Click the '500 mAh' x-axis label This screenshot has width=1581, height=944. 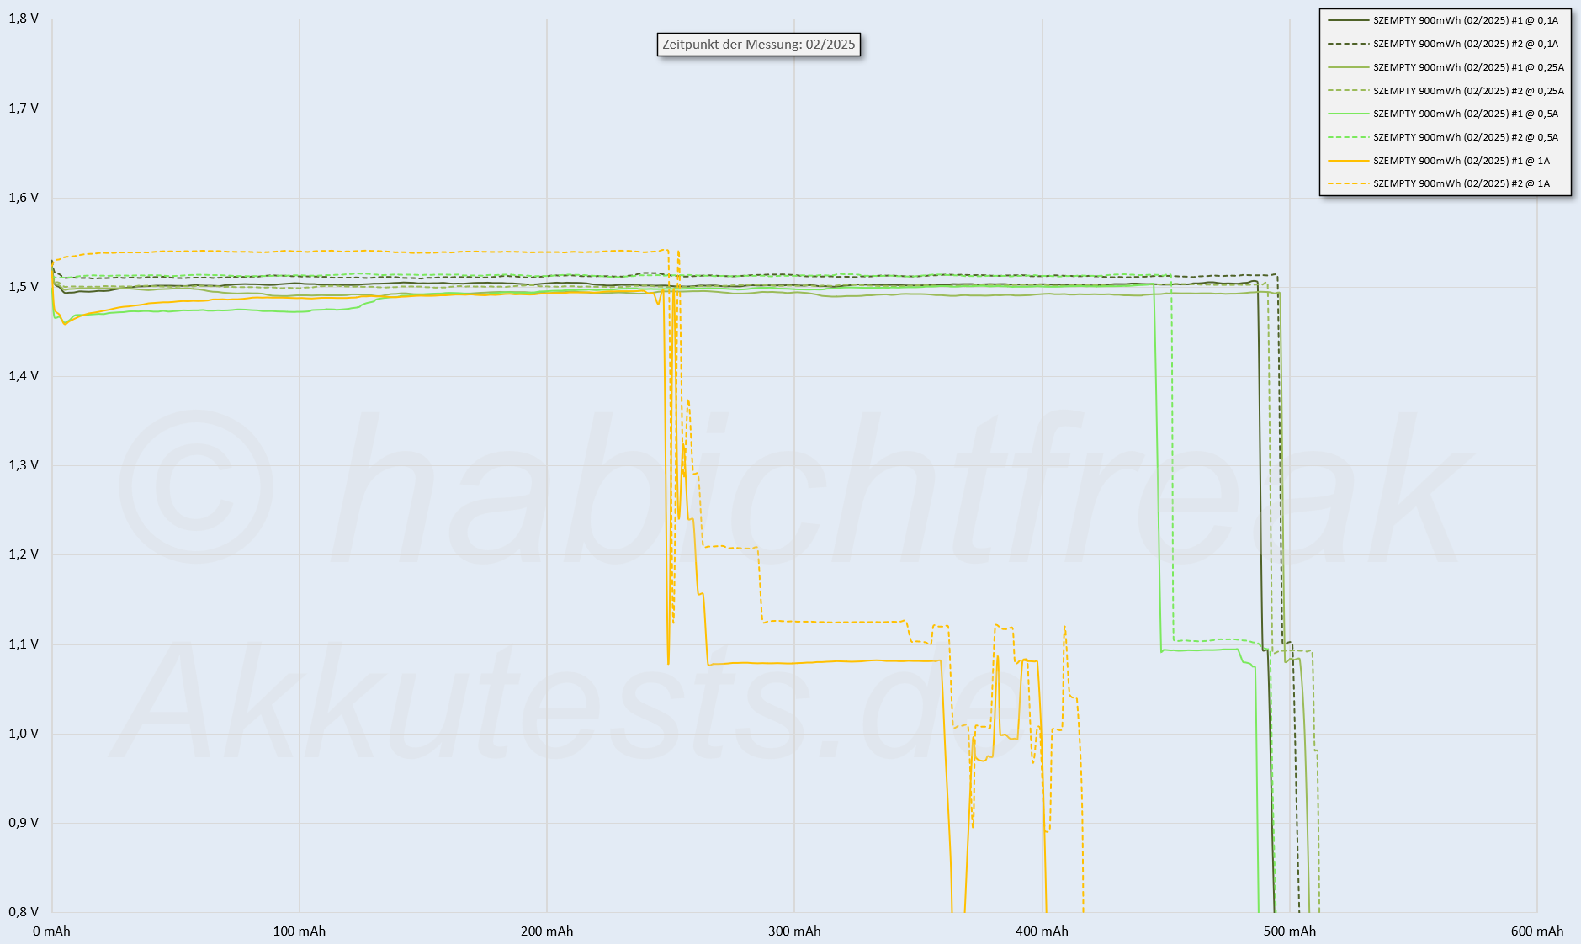point(1290,931)
